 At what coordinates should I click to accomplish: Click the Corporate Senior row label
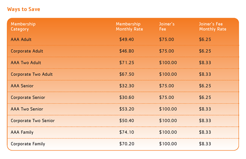pos(28,98)
